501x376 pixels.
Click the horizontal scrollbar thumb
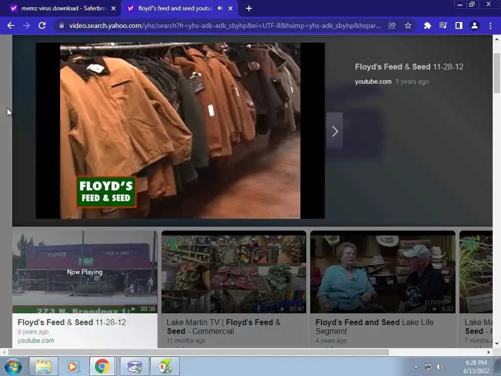199,352
